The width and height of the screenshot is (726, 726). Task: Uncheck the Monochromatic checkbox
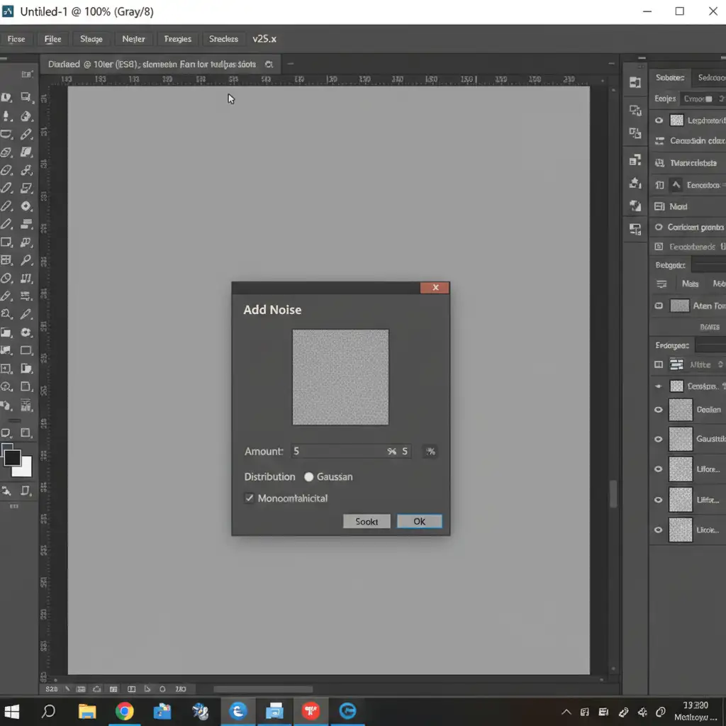pos(250,498)
